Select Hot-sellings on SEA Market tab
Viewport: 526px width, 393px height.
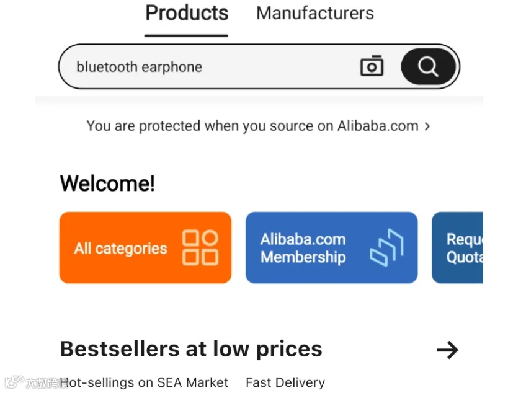(145, 382)
